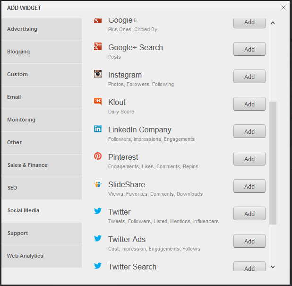292x286 pixels.
Task: Add the Pinterest widget
Action: point(249,159)
